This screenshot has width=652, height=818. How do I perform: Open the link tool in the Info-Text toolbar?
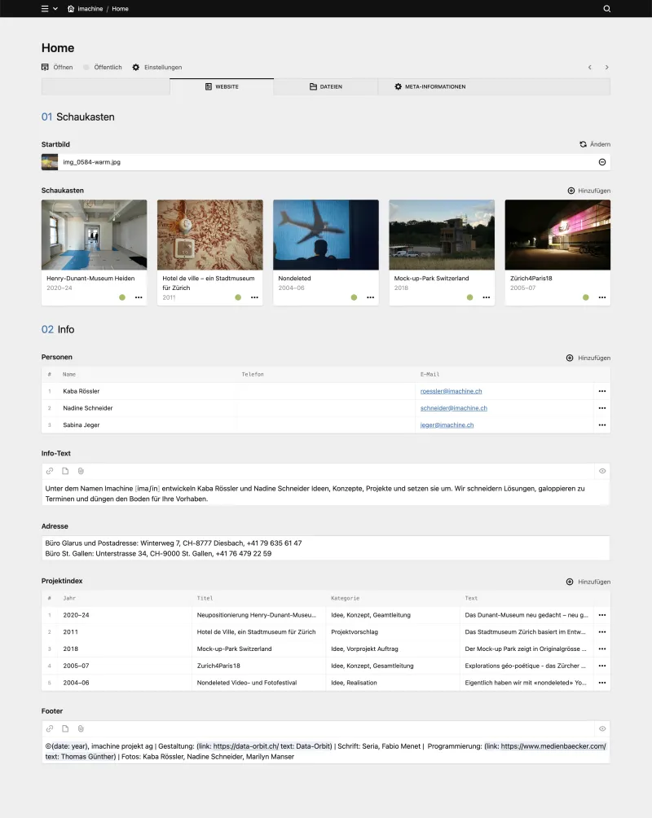tap(49, 471)
